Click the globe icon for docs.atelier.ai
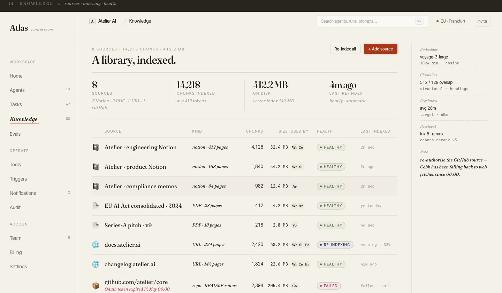Screen dimensions: 502x293 click(x=96, y=245)
